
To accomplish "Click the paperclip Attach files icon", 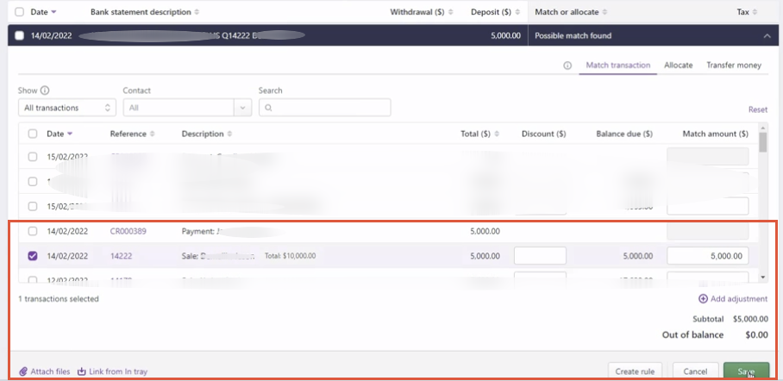I will click(23, 372).
